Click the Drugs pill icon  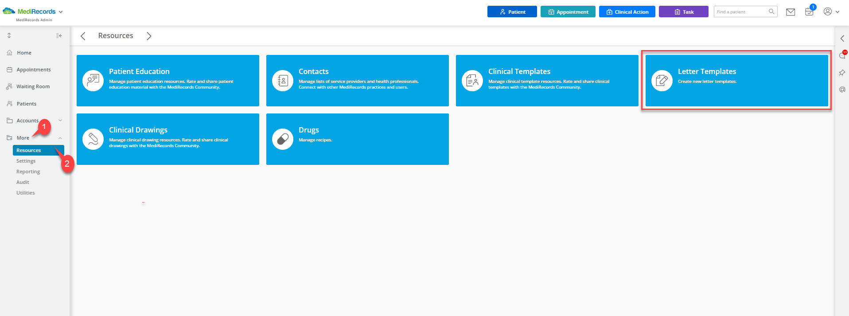(283, 139)
